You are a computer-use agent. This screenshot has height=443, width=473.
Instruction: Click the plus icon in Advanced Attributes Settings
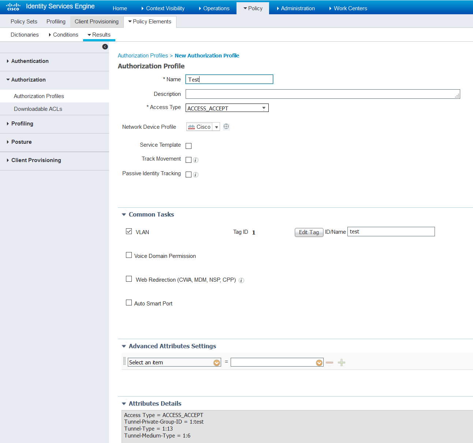pyautogui.click(x=341, y=362)
